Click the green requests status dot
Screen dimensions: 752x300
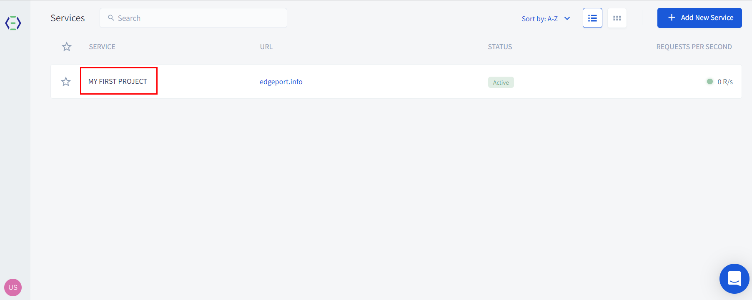coord(710,82)
